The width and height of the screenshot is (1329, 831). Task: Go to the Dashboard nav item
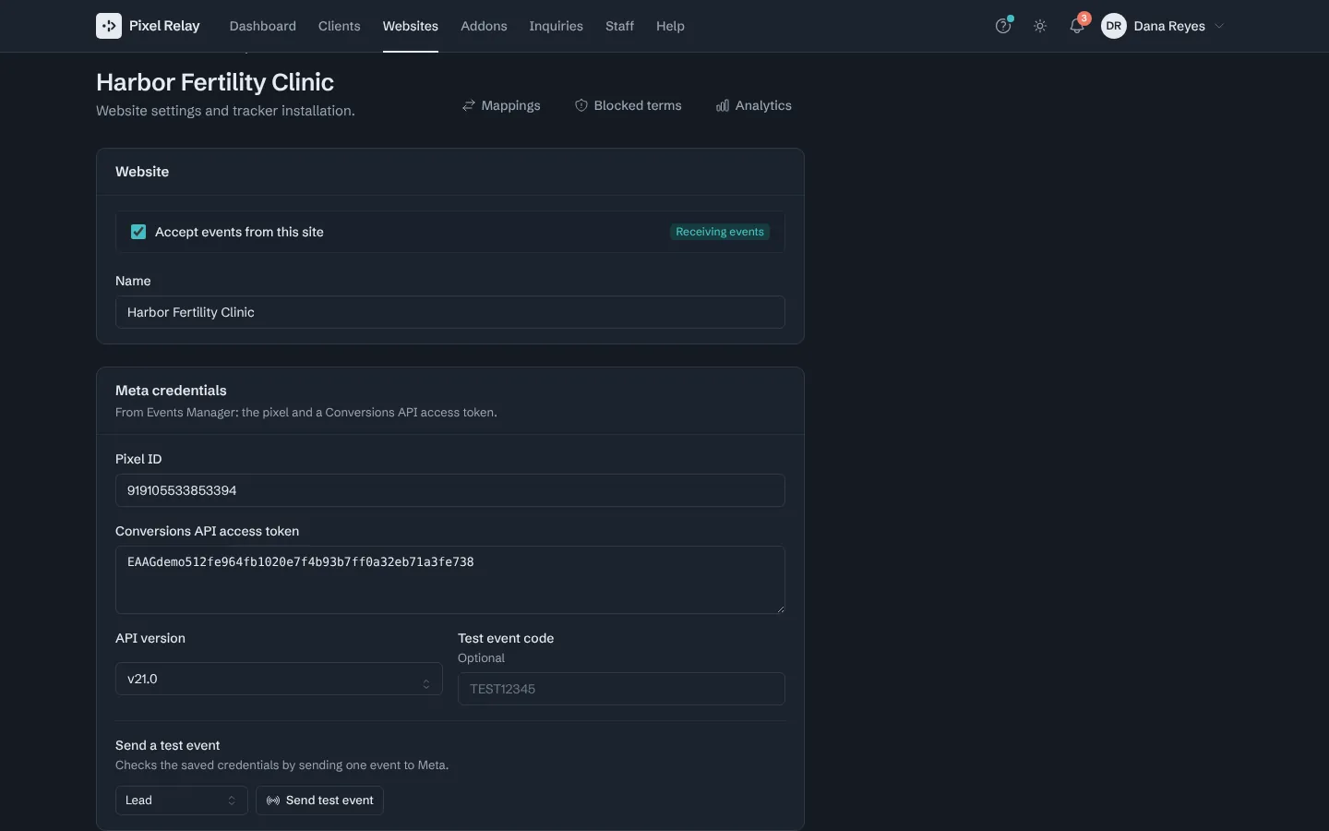click(263, 26)
